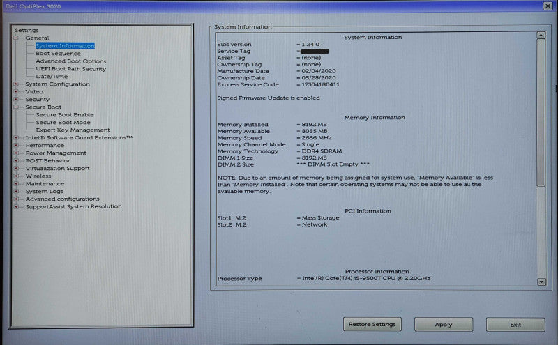The height and width of the screenshot is (345, 558).
Task: Open Expert Key Management
Action: [x=73, y=130]
